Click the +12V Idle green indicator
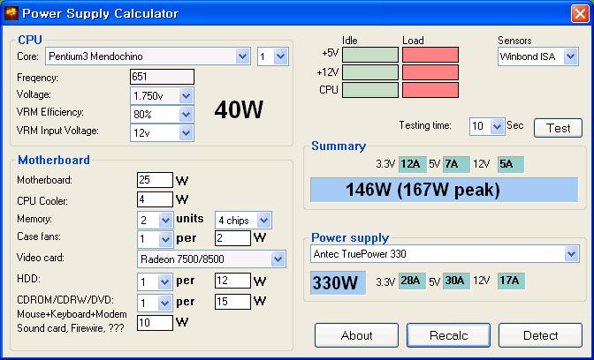Viewport: 594px width, 360px height. [370, 72]
